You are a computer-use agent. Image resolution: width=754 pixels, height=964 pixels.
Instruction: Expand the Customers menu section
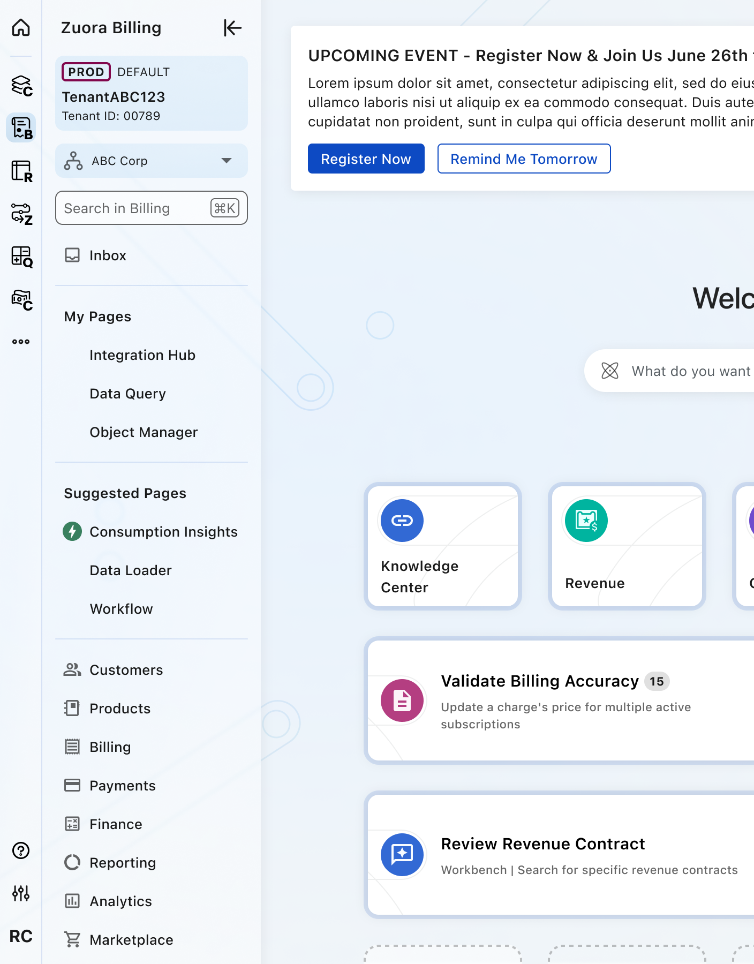coord(126,670)
